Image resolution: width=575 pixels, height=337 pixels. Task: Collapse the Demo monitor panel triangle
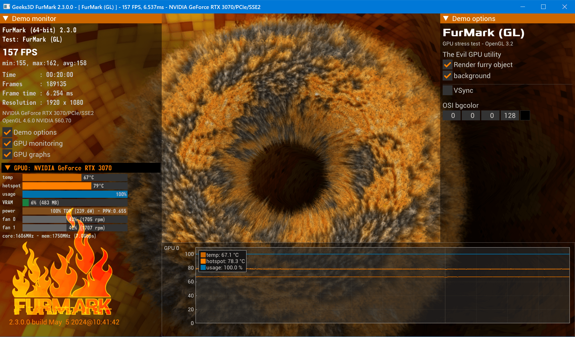pyautogui.click(x=5, y=19)
